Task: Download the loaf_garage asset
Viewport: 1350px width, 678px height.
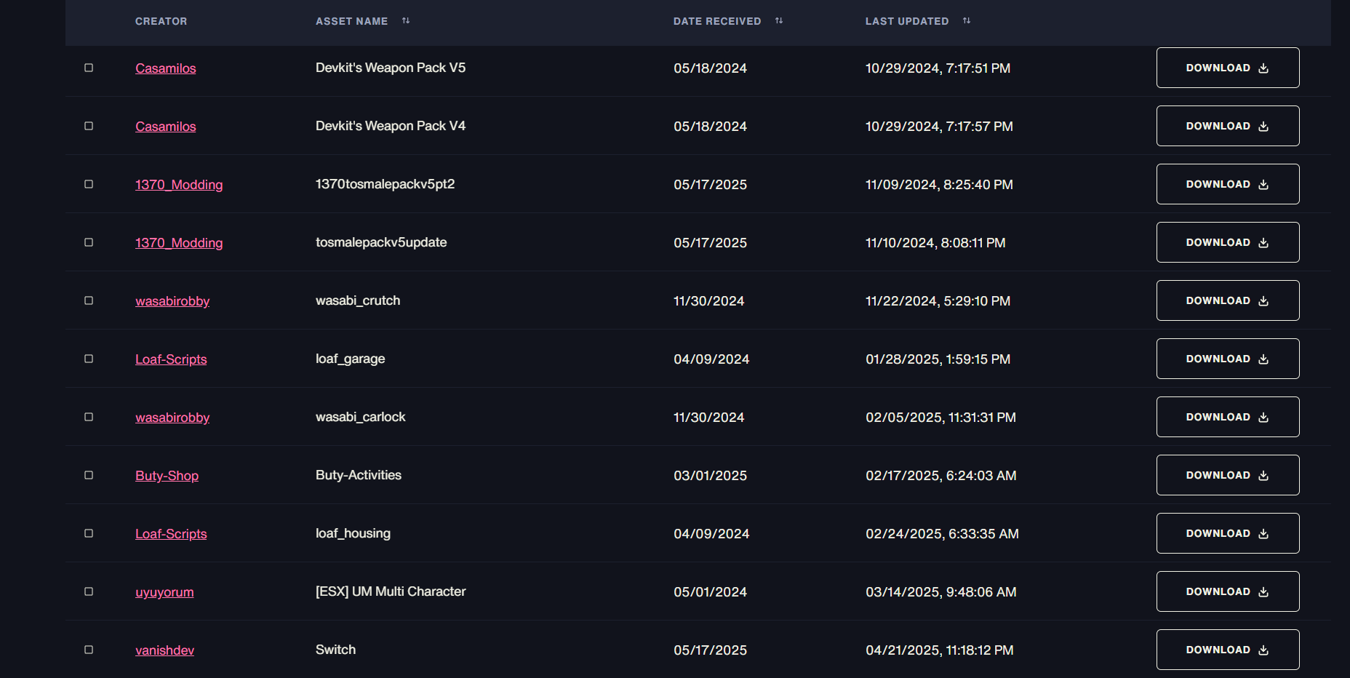Action: (1228, 359)
